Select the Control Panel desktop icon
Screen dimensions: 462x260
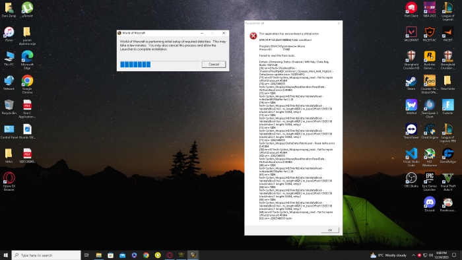click(x=9, y=131)
